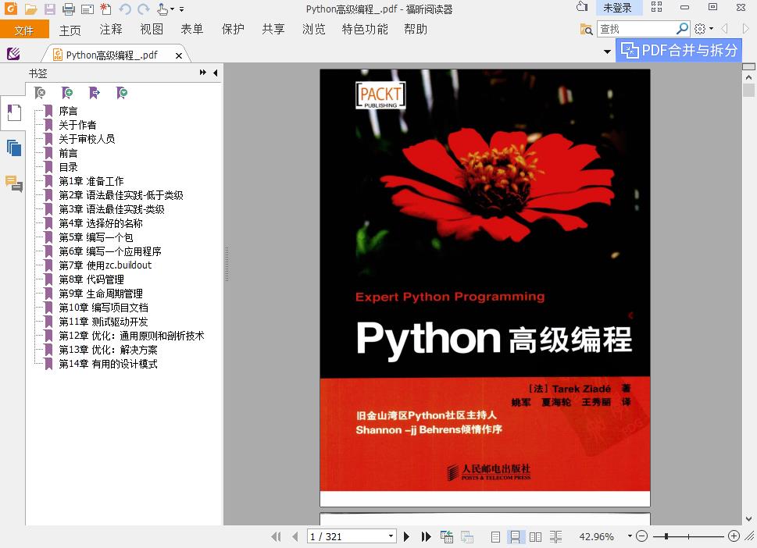Screen dimensions: 757x548
Task: Switch to the 保护 ribbon tab
Action: pyautogui.click(x=233, y=30)
